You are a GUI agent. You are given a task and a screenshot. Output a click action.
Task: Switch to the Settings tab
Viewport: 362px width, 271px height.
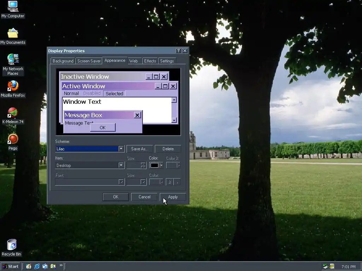[167, 61]
